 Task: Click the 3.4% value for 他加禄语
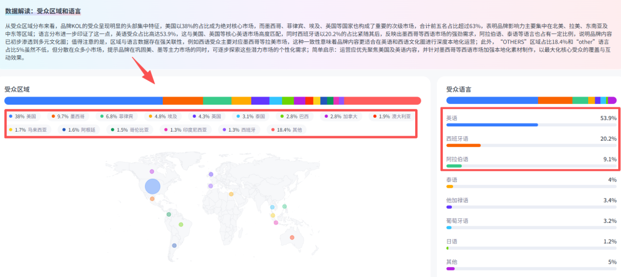(610, 200)
